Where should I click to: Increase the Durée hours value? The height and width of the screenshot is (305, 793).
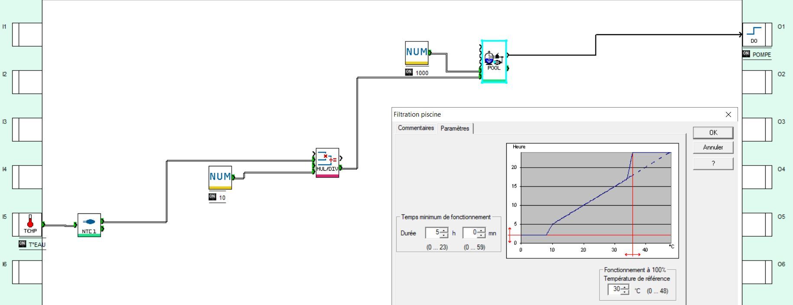click(444, 230)
